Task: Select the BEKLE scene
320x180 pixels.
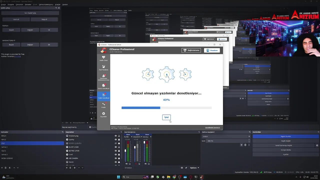Action: [x=32, y=139]
